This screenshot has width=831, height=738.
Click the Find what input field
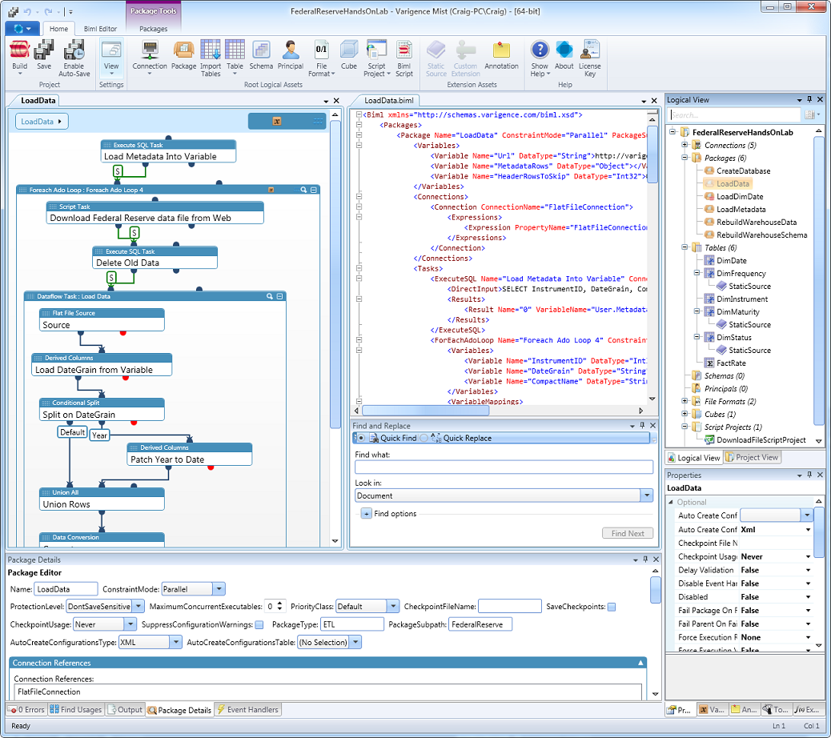[504, 467]
